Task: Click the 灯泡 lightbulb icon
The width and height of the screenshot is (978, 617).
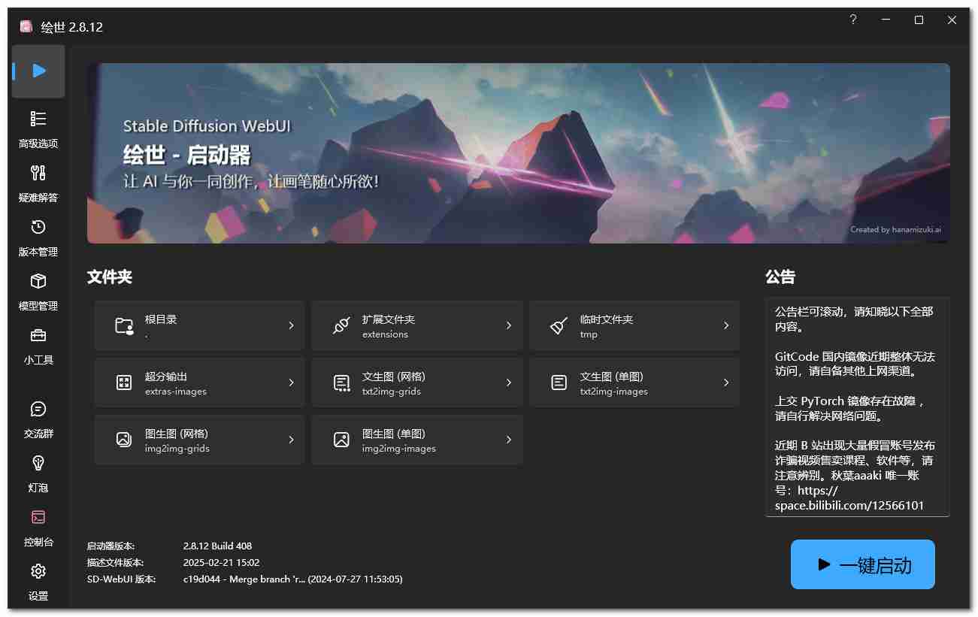Action: 38,464
